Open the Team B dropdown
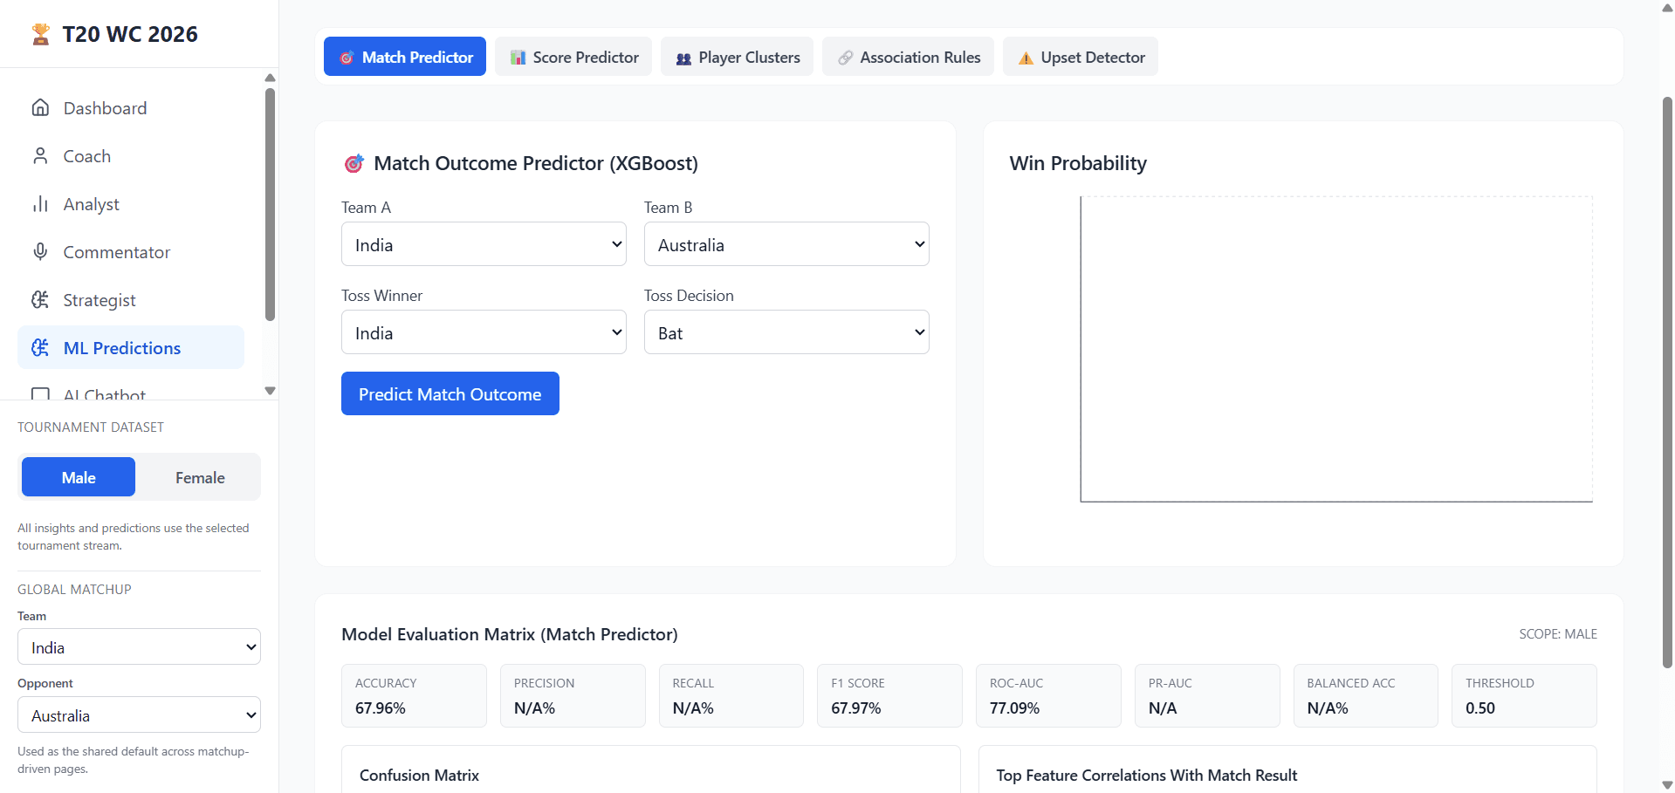Viewport: 1675px width, 793px height. (x=786, y=244)
